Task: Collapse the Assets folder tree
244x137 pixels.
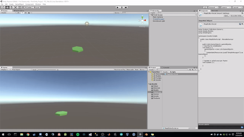Action: pos(149,84)
